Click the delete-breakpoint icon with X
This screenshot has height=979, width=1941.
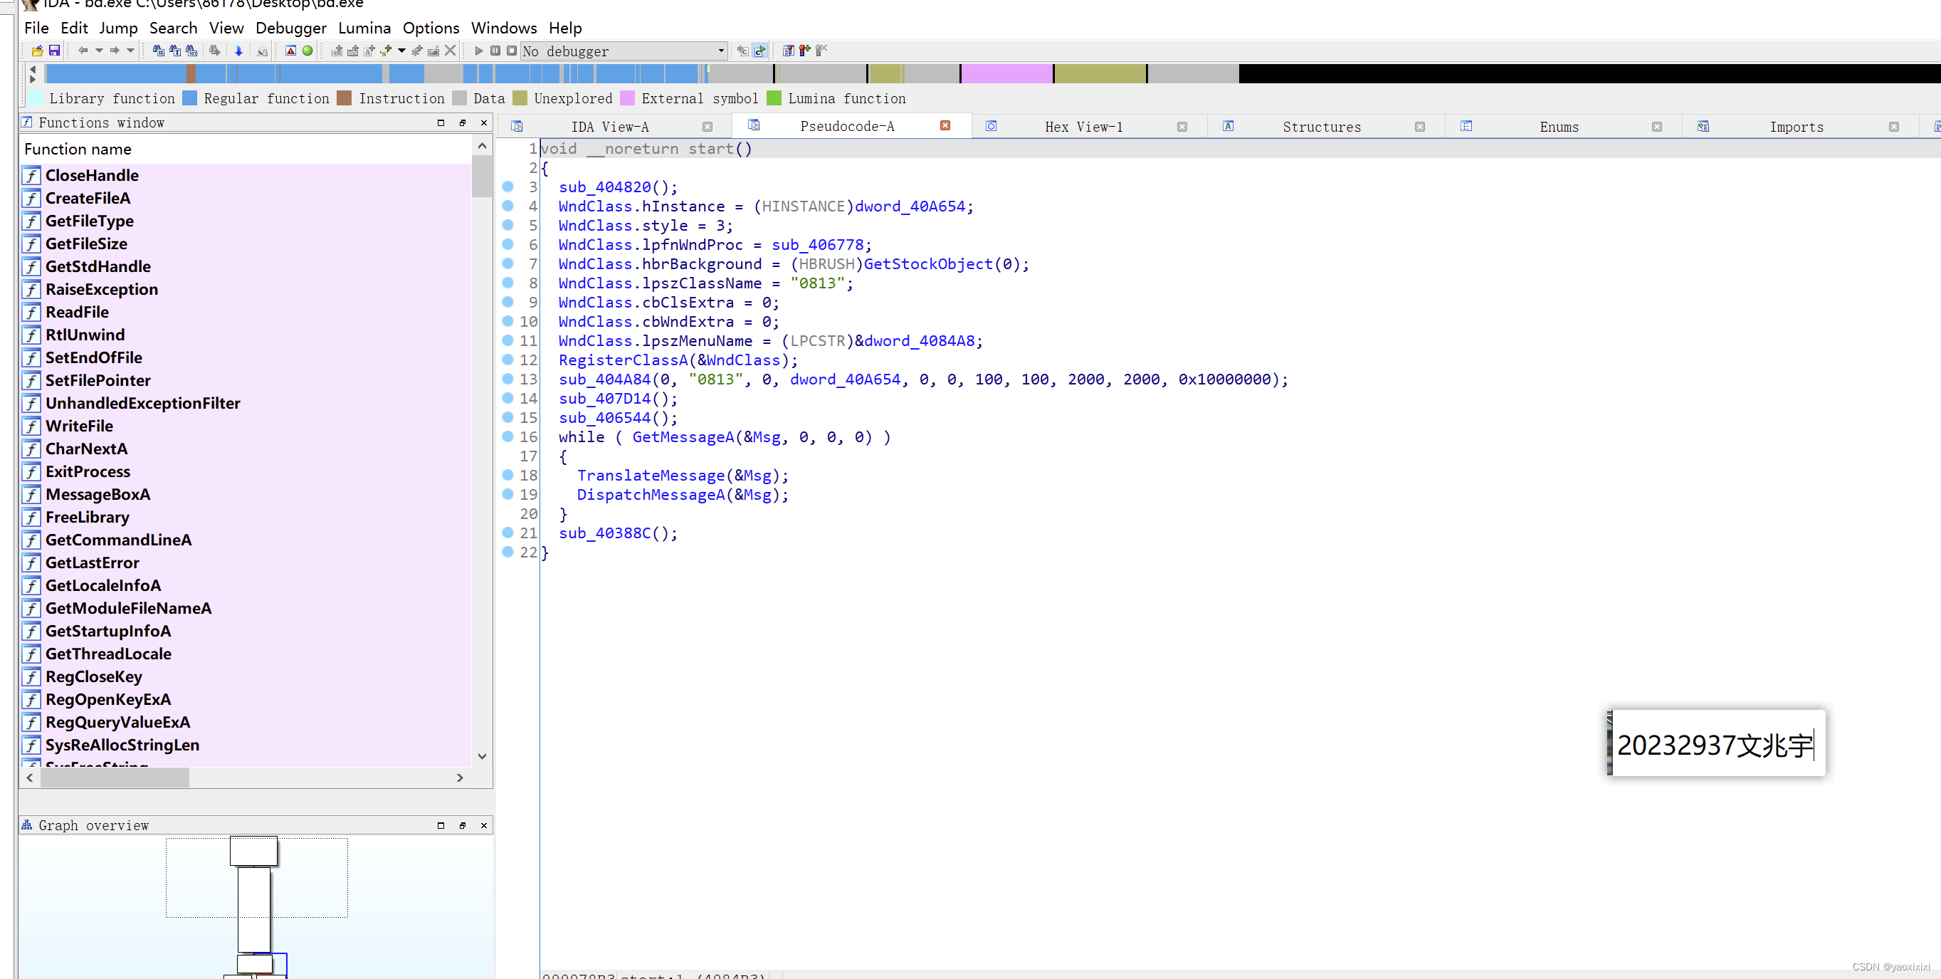[821, 51]
